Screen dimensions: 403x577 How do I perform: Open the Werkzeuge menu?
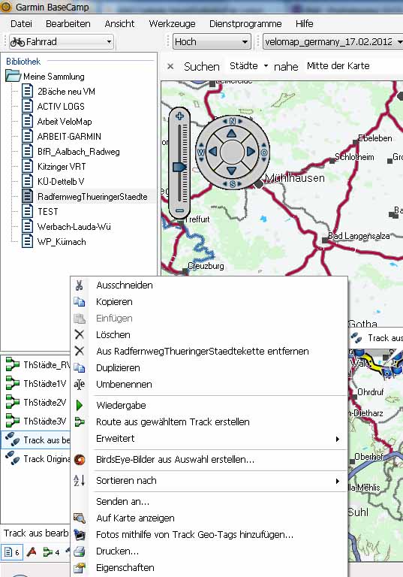172,24
